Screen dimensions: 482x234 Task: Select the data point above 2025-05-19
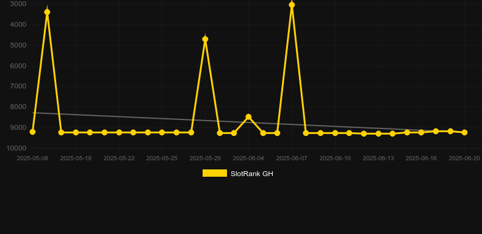(x=76, y=132)
